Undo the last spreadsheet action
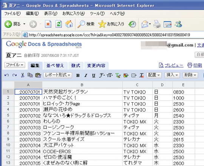The width and height of the screenshot is (204, 166). click(x=7, y=75)
